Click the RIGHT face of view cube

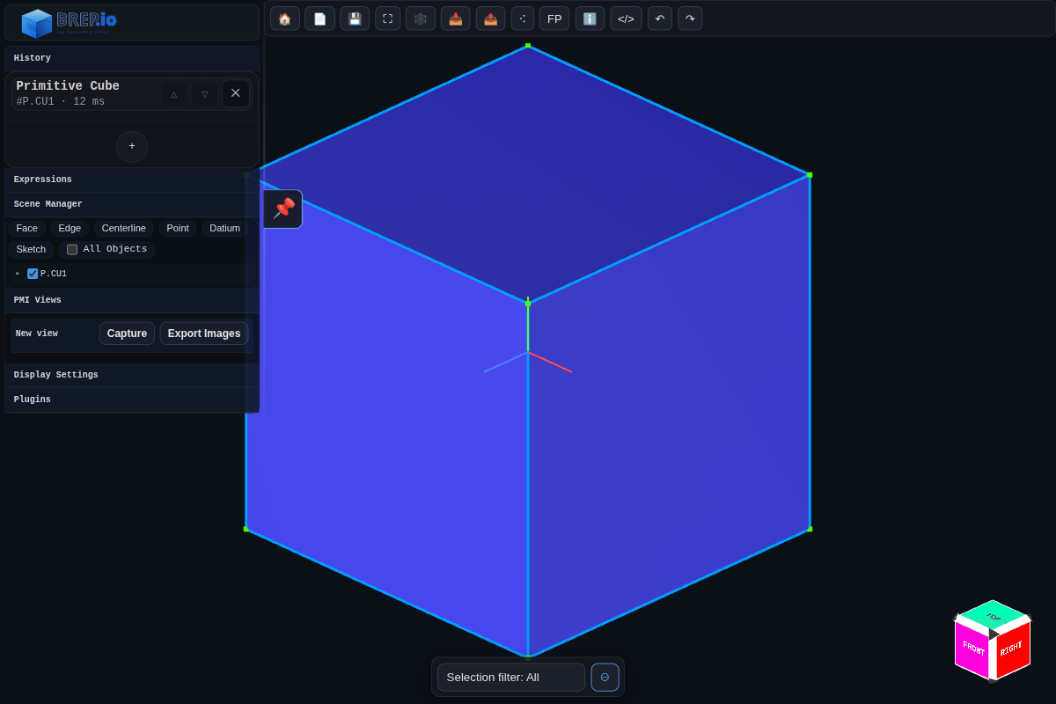click(1013, 649)
